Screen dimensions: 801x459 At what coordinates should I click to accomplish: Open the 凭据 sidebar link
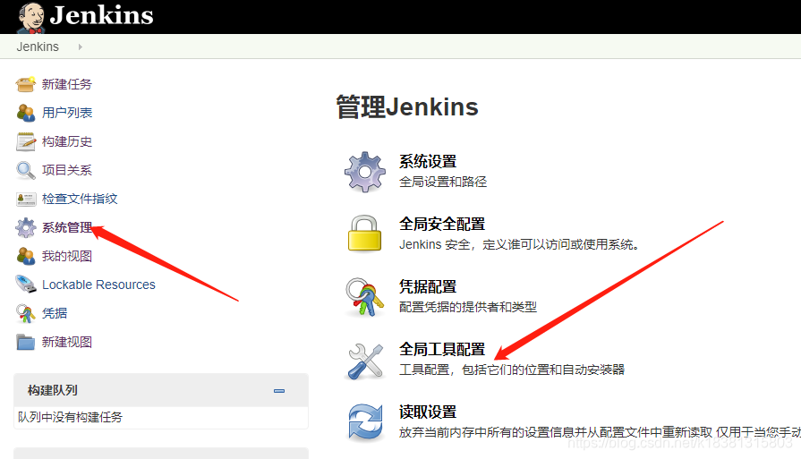(55, 313)
